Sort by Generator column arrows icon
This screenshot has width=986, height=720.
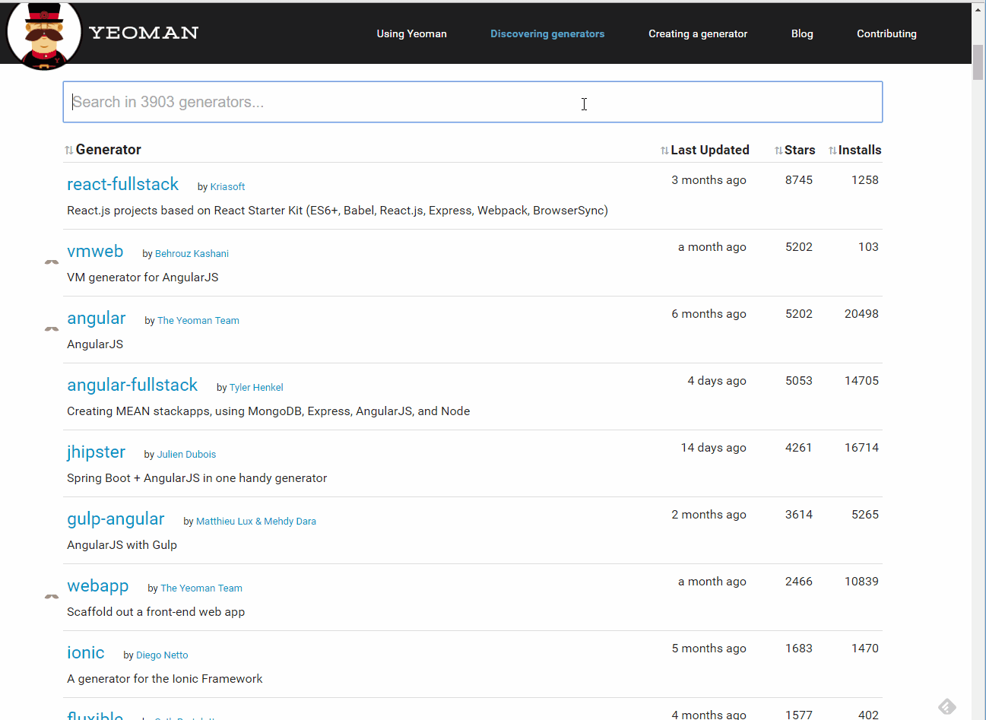69,151
